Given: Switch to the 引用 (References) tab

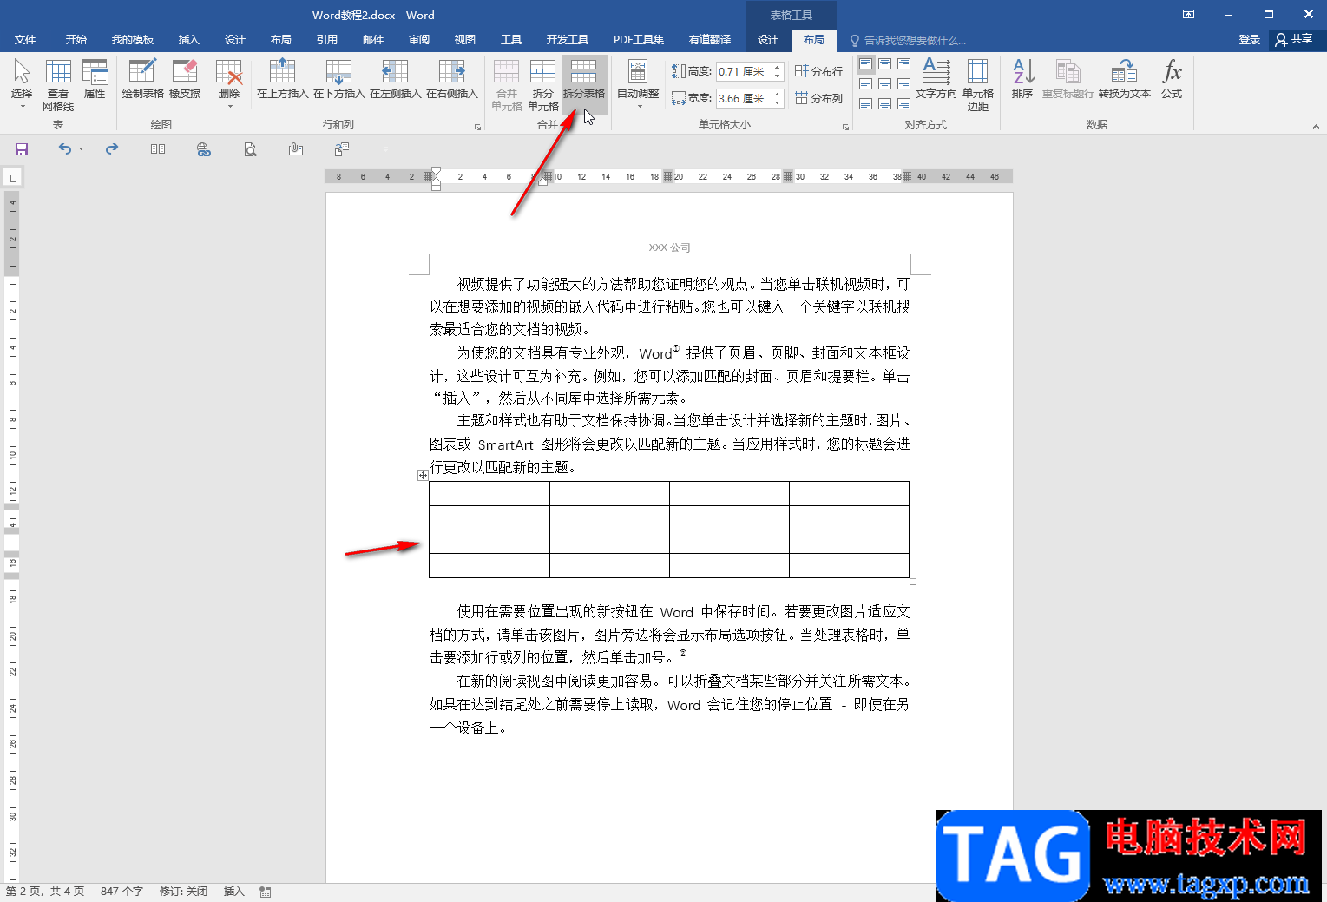Looking at the screenshot, I should point(327,40).
